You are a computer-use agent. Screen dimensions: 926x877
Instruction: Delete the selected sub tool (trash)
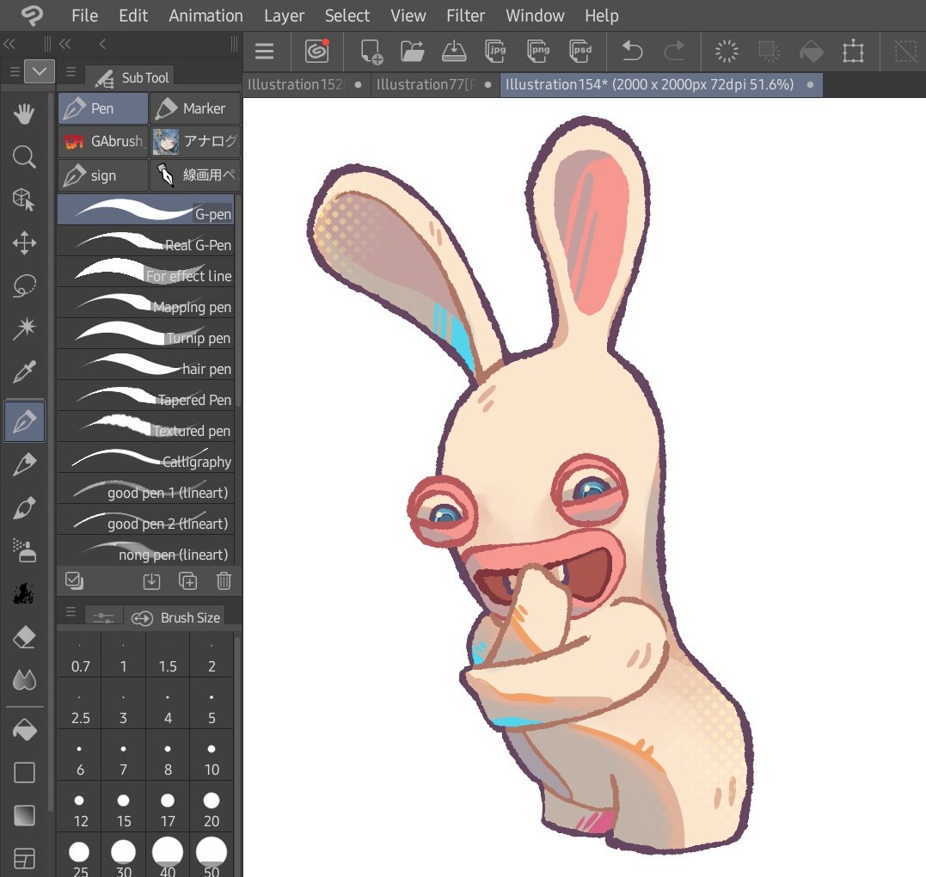pyautogui.click(x=224, y=581)
